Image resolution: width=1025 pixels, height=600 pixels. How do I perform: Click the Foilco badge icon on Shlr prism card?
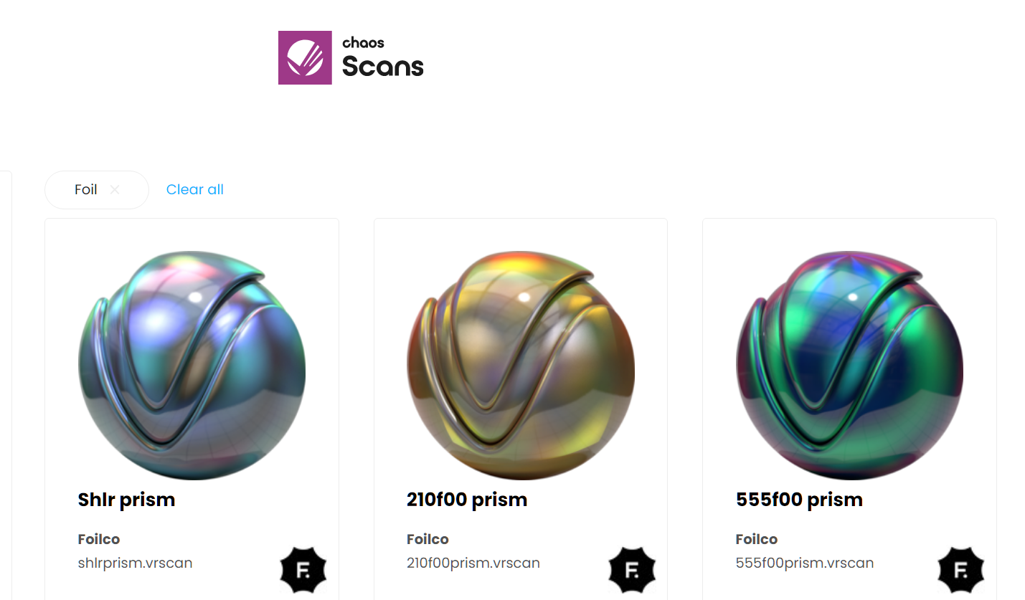[303, 570]
